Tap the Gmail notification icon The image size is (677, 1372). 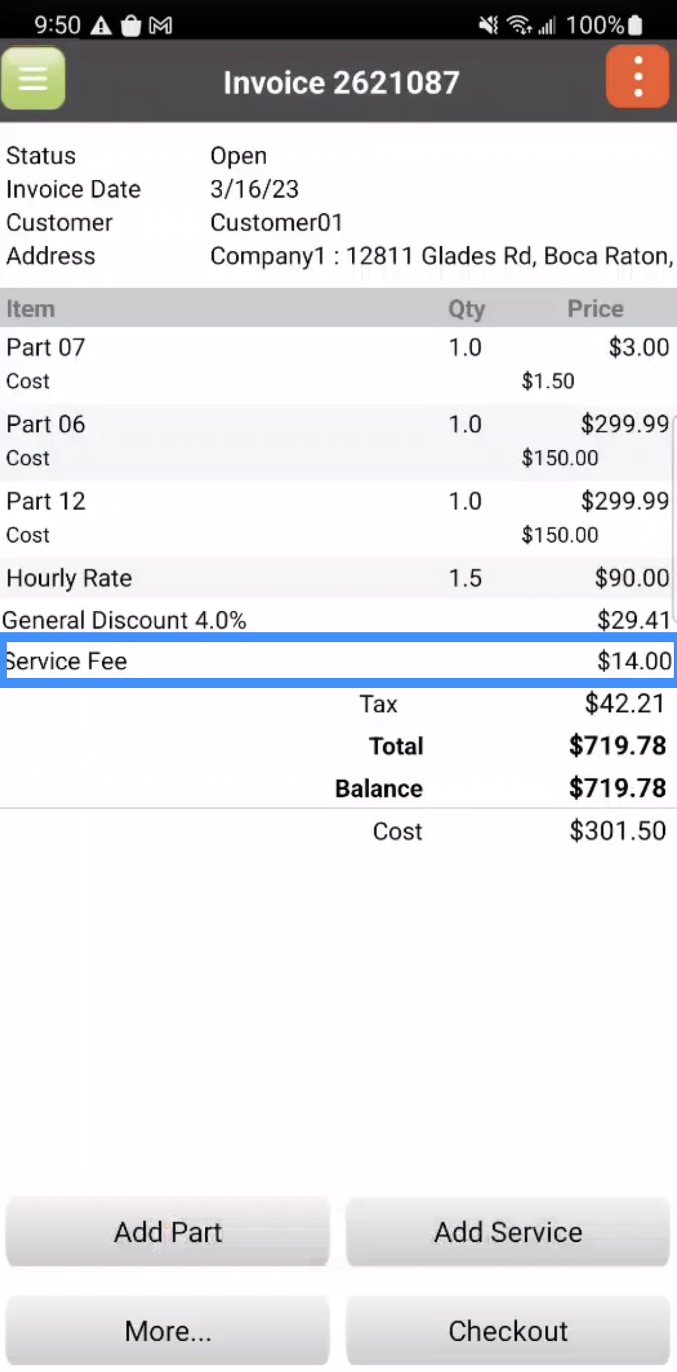click(161, 25)
